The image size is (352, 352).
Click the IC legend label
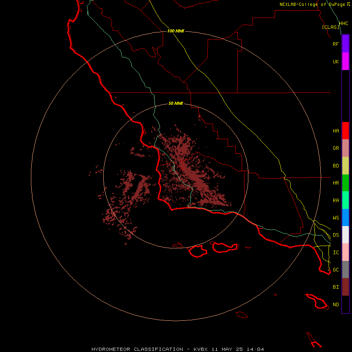click(x=336, y=253)
